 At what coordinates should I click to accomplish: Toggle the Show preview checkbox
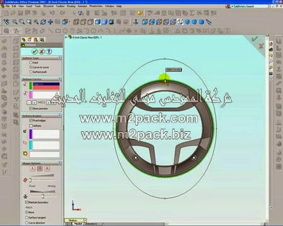click(x=31, y=109)
